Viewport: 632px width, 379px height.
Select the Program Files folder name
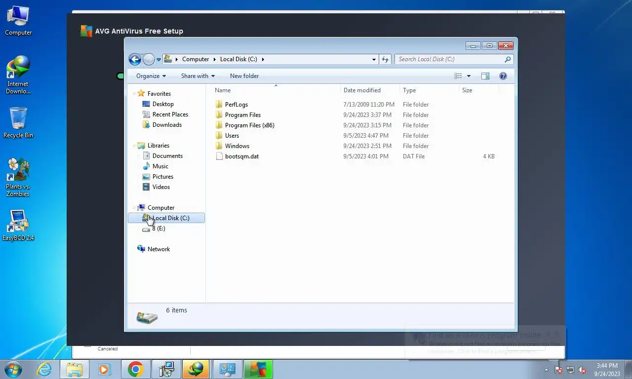(x=242, y=115)
